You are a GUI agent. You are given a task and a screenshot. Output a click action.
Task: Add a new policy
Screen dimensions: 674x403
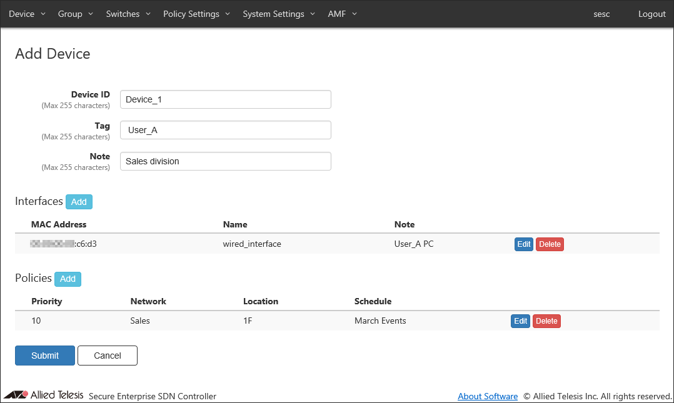(x=68, y=279)
